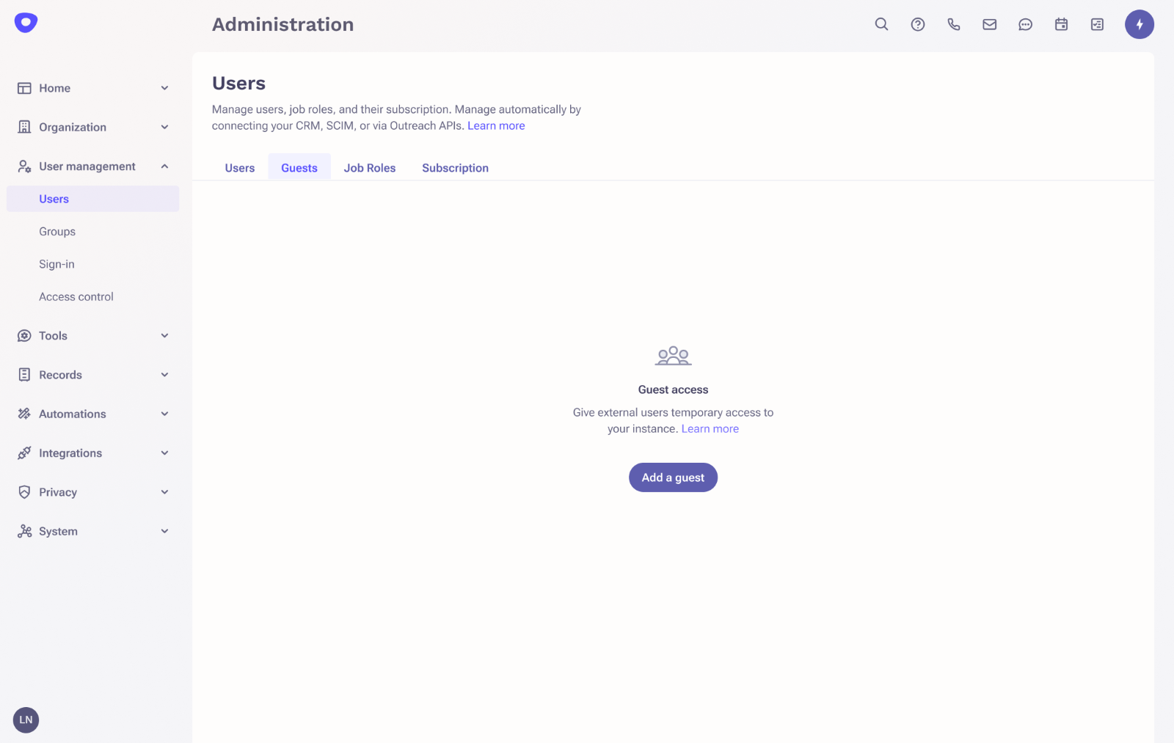Click the purple lightning bolt button

1139,24
